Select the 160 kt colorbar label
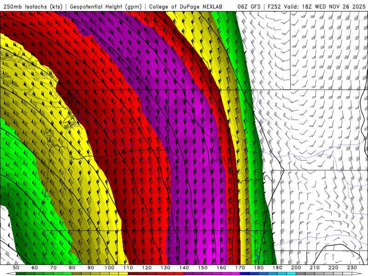 [x=221, y=268]
